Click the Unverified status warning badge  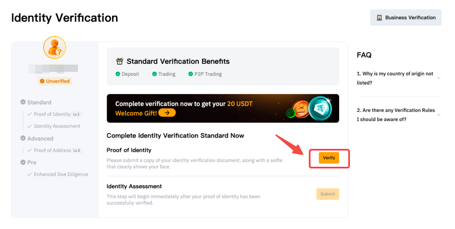point(55,81)
